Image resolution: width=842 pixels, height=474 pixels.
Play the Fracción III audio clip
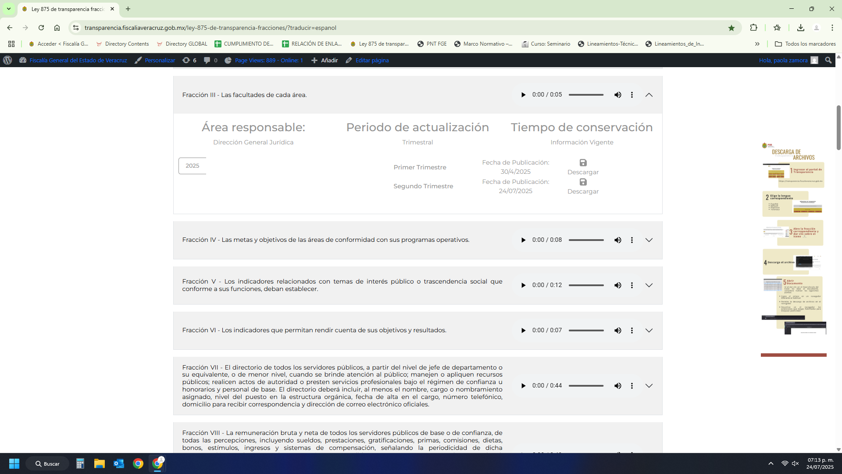click(523, 95)
